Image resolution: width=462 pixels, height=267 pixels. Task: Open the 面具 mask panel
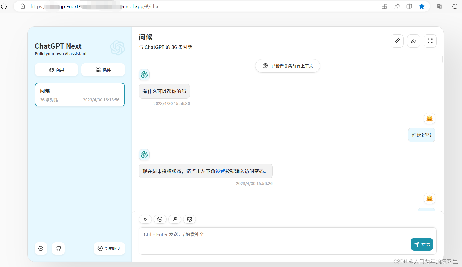[x=56, y=70]
